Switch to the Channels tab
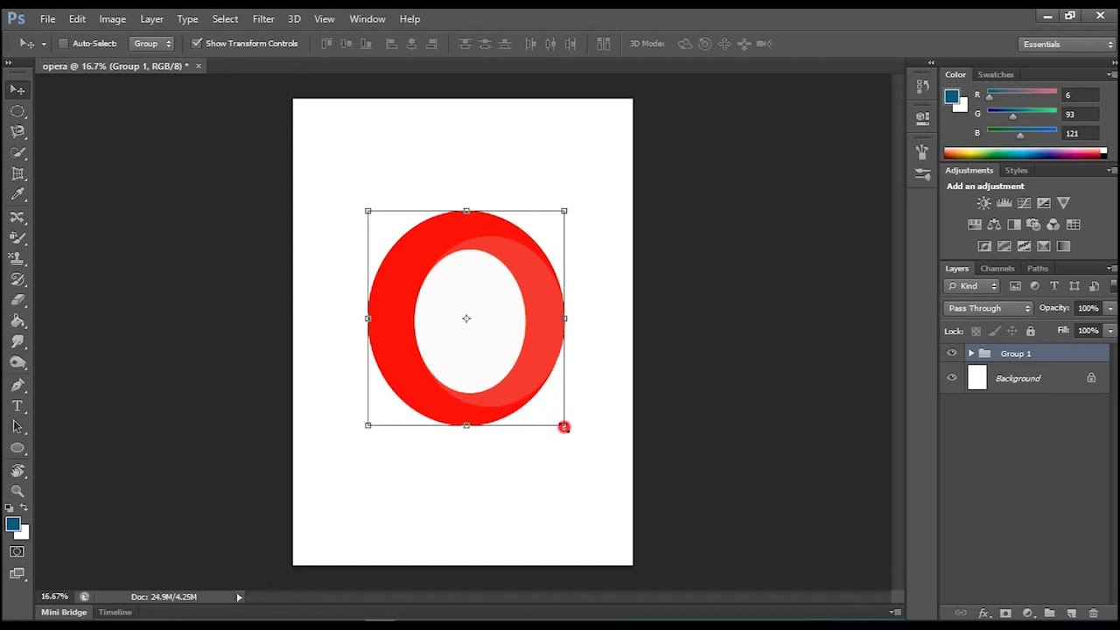This screenshot has height=630, width=1120. click(x=997, y=269)
